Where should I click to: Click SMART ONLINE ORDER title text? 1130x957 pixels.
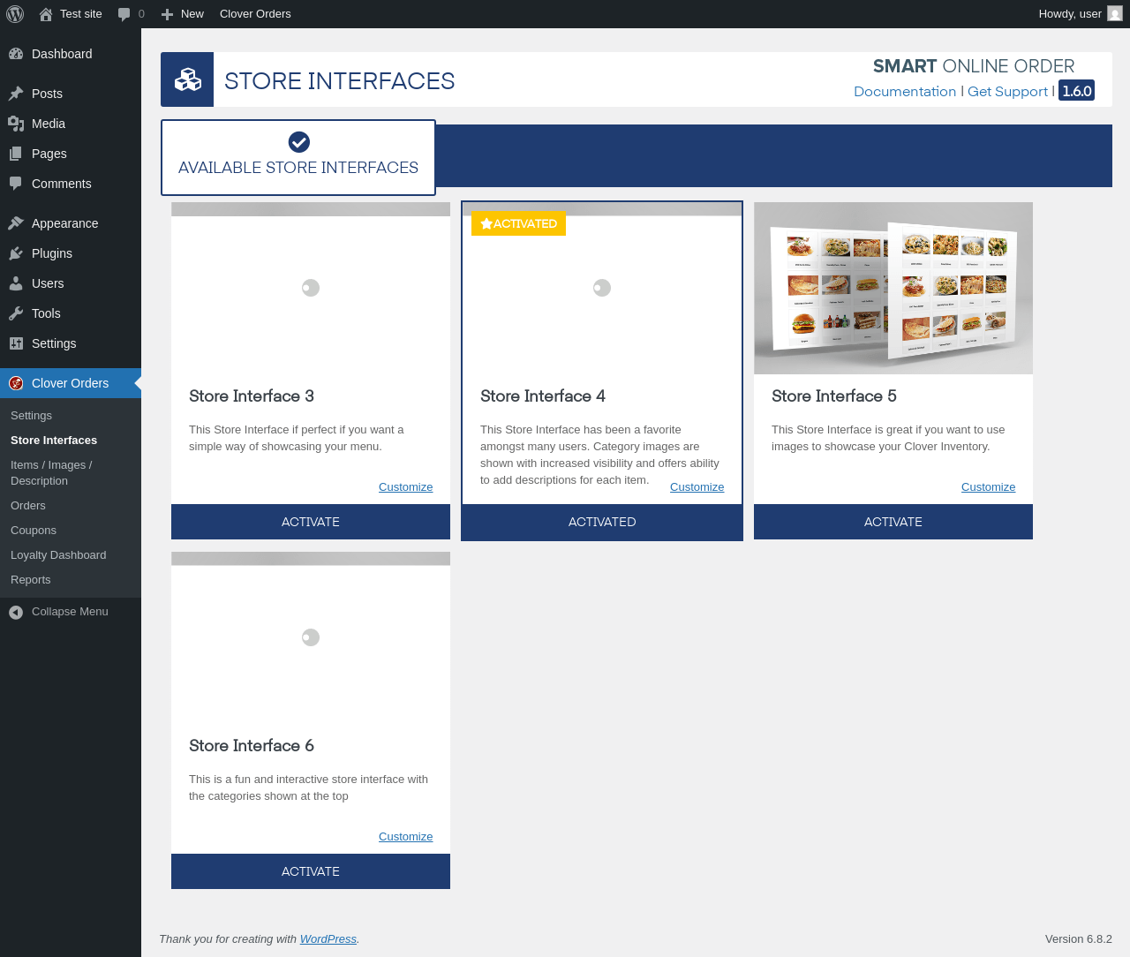click(974, 66)
